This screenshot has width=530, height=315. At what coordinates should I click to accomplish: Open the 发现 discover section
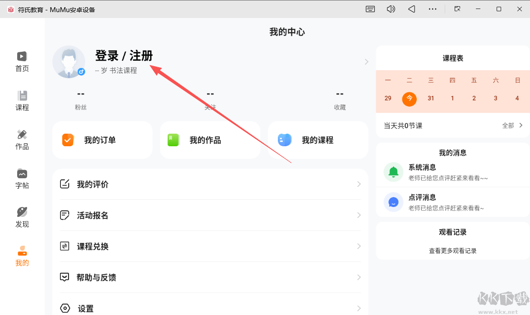click(x=22, y=217)
